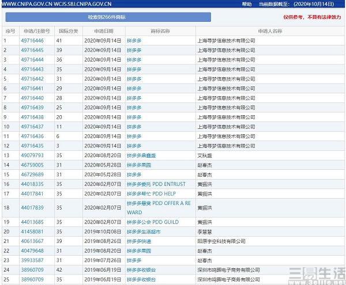Select date 2020年08月20日
Viewport: 346px width, 285px height.
pos(103,155)
